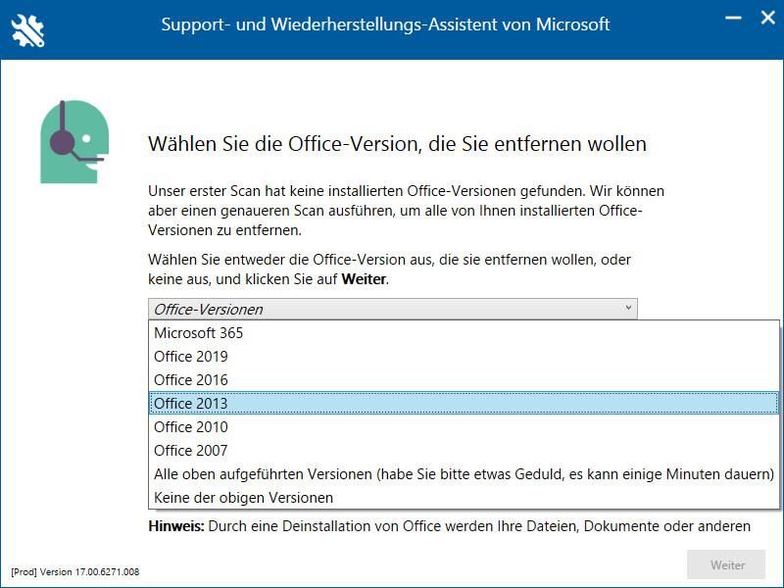Pick Office 2016 from the version list
The height and width of the screenshot is (588, 784).
point(464,380)
